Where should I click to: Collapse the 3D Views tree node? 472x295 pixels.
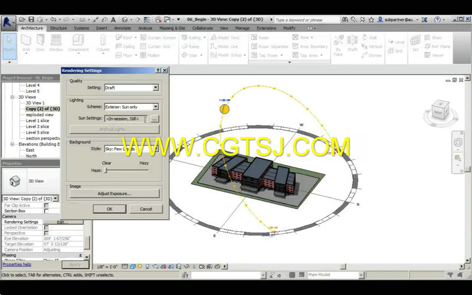click(x=12, y=97)
